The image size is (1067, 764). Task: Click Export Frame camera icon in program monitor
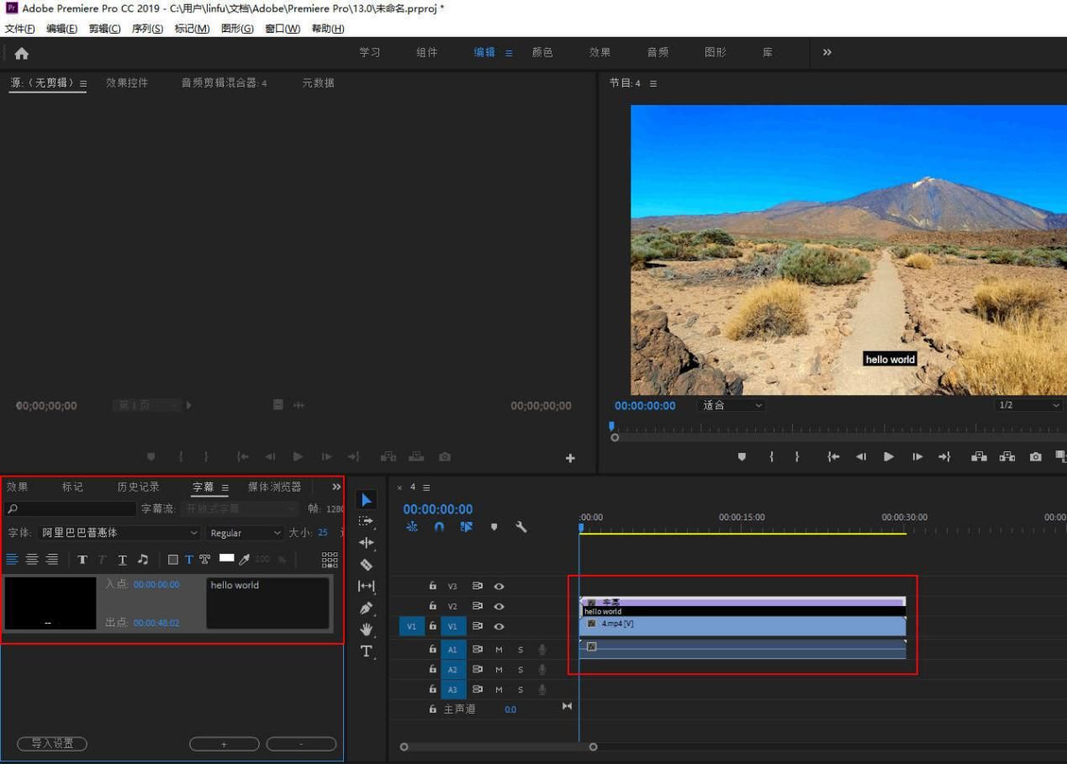click(1036, 456)
